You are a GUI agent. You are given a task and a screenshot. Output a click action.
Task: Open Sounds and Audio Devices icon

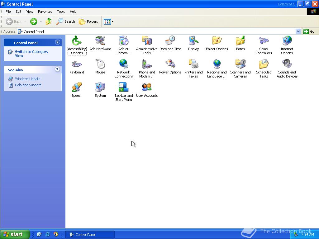287,64
